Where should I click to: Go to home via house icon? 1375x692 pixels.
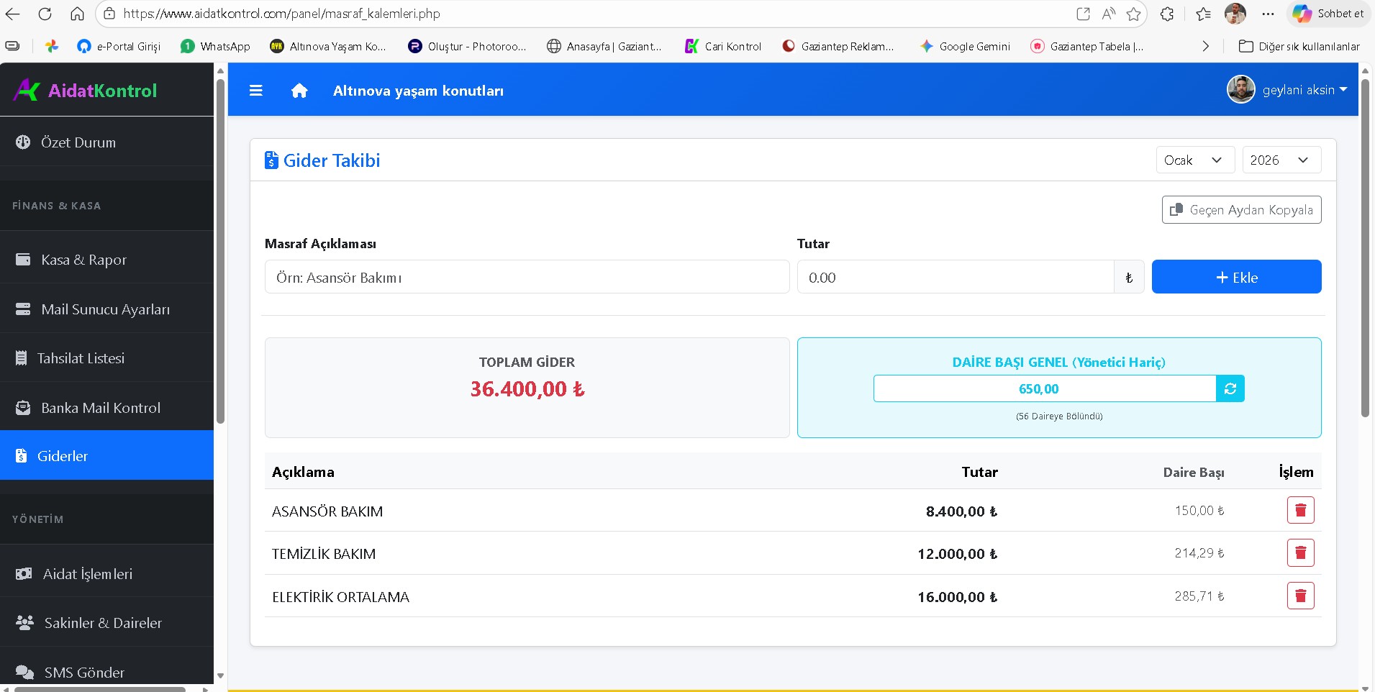[299, 91]
